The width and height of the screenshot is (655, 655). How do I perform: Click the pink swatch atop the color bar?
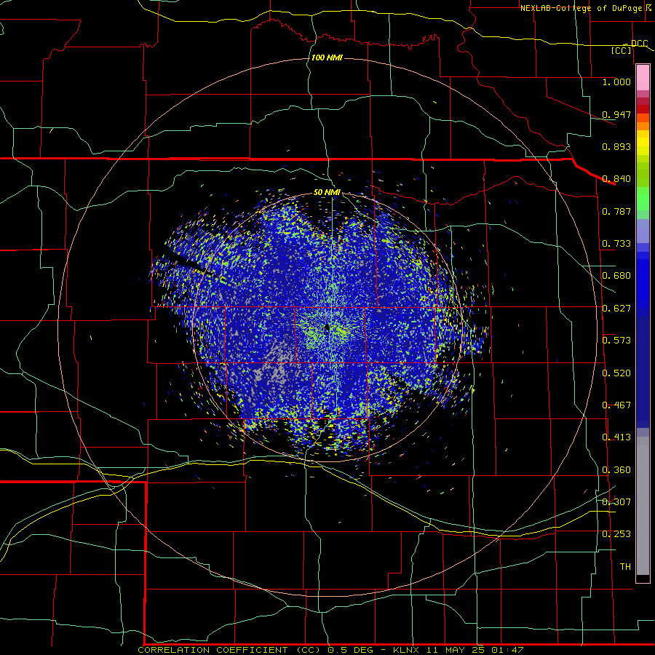643,78
